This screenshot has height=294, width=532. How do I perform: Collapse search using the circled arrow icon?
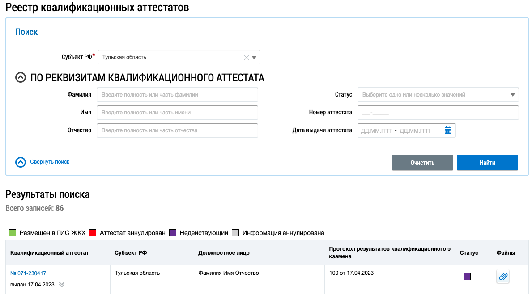[x=21, y=162]
